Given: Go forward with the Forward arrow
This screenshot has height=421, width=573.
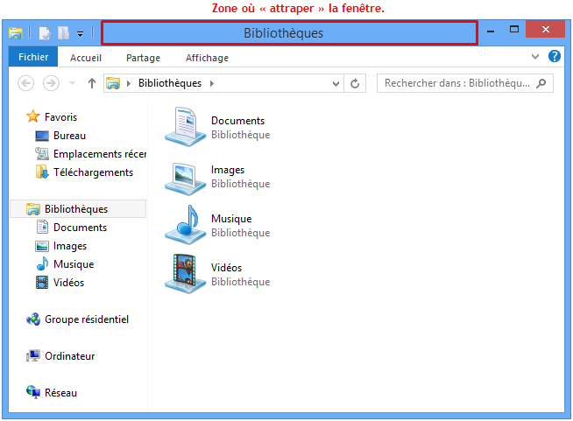Looking at the screenshot, I should point(51,83).
